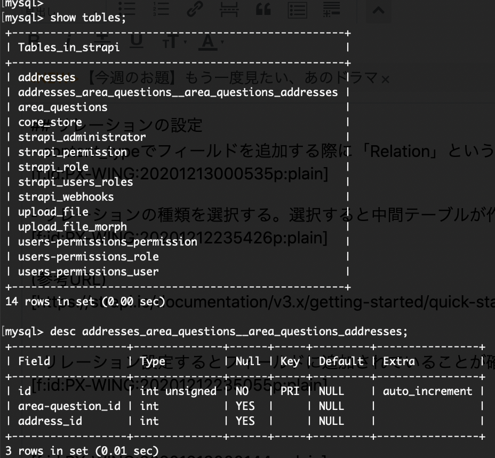Screen dimensions: 495x458
Task: Click the 'addresses' table row
Action: coord(47,77)
